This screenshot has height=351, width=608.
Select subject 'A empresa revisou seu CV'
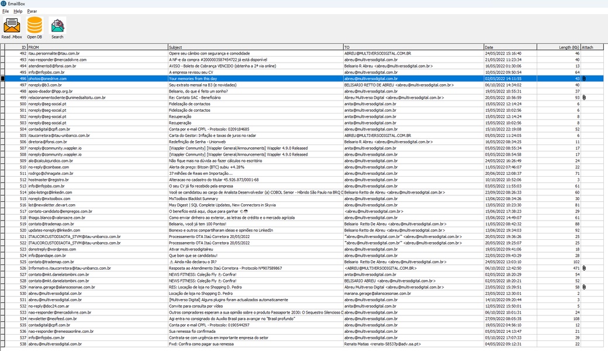click(x=191, y=73)
